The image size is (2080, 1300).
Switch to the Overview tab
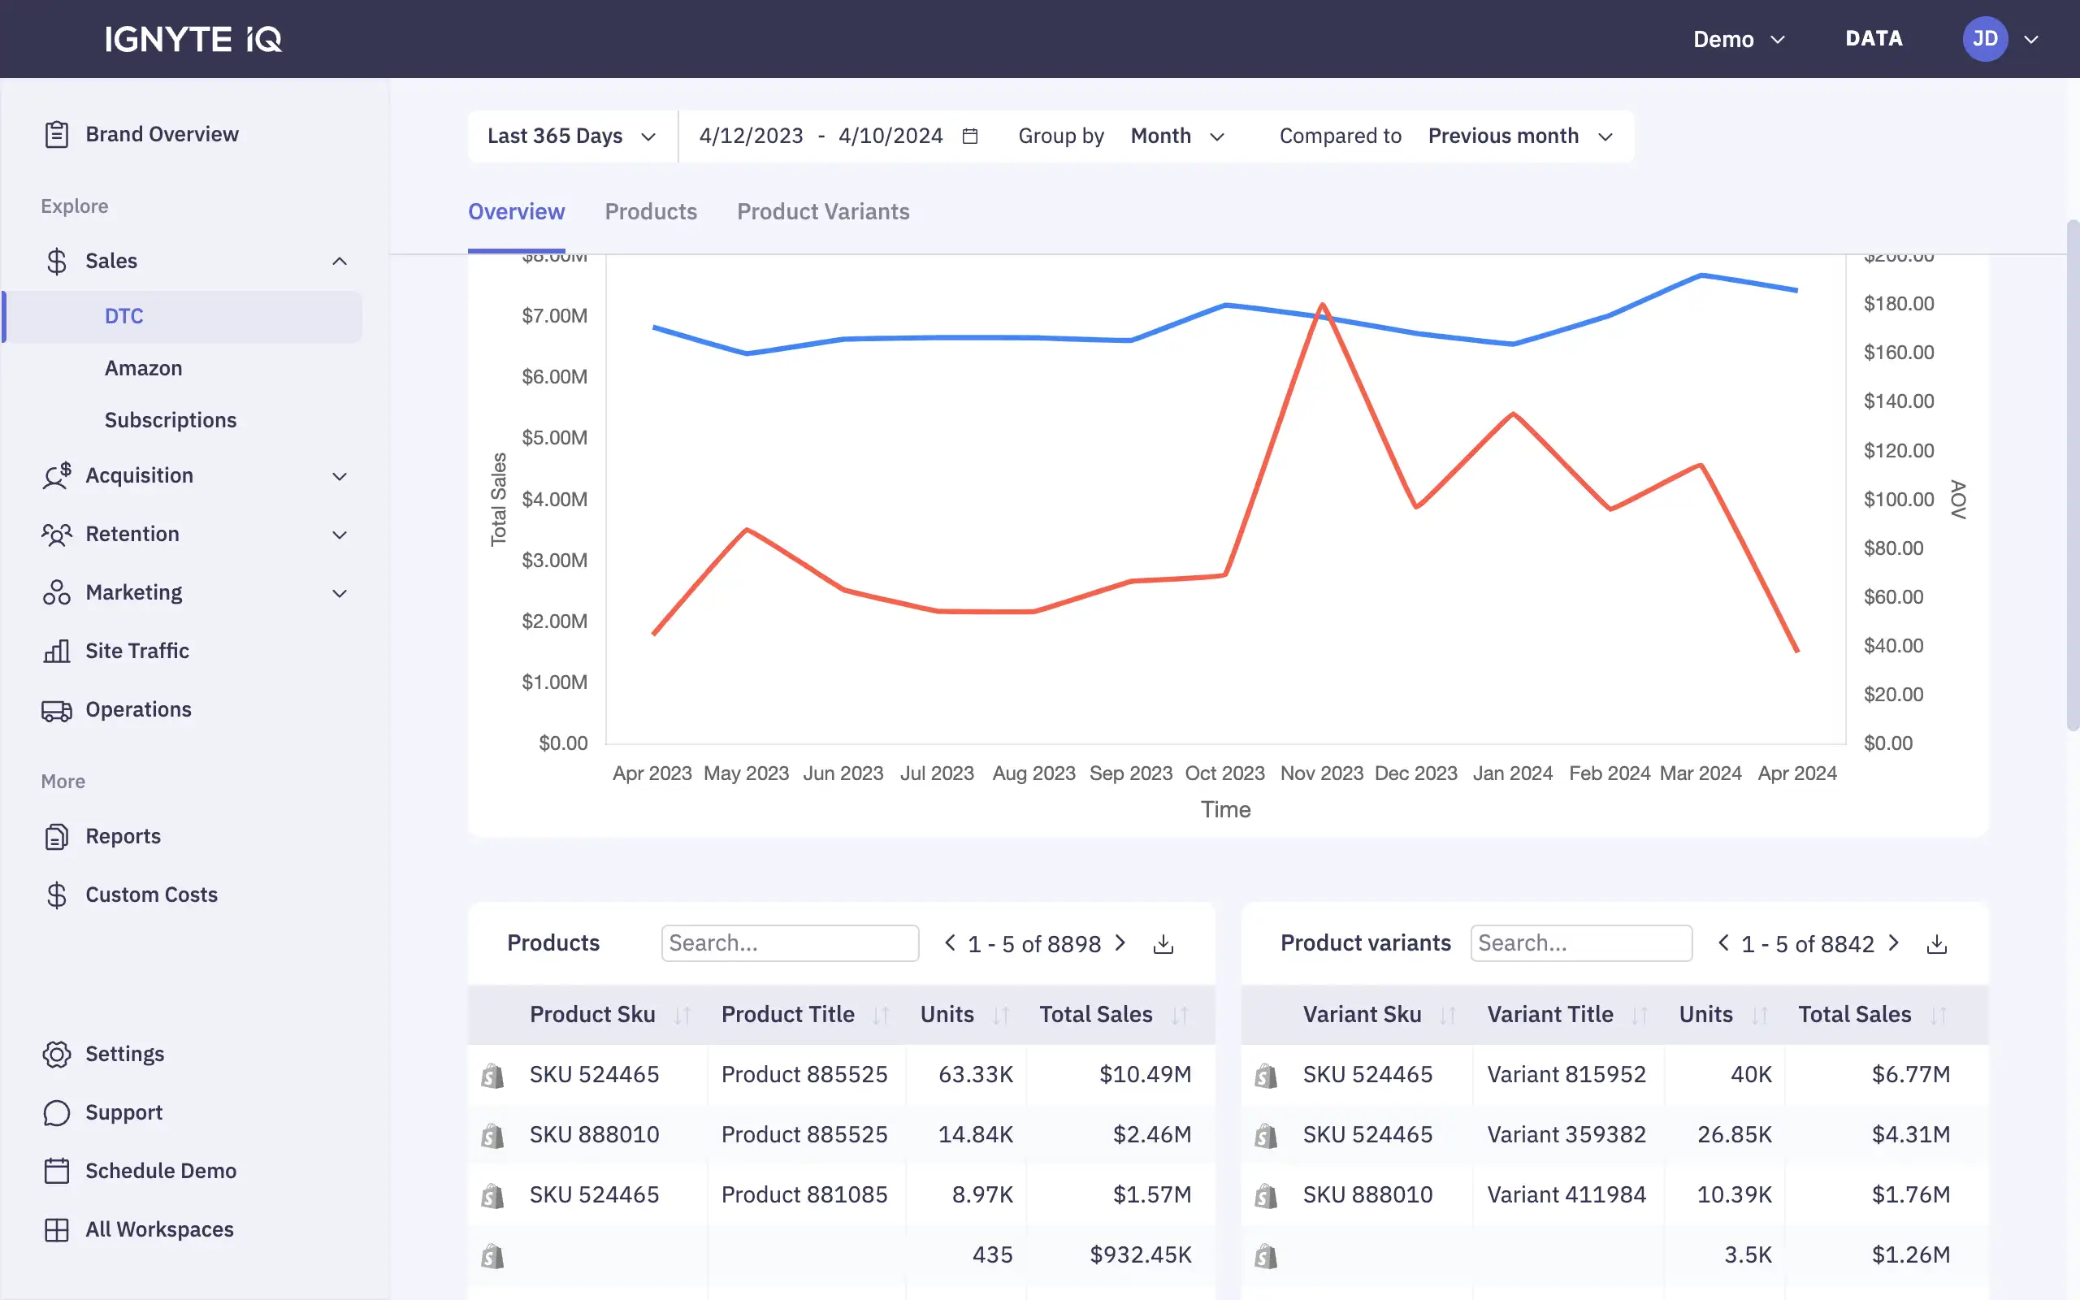point(516,211)
